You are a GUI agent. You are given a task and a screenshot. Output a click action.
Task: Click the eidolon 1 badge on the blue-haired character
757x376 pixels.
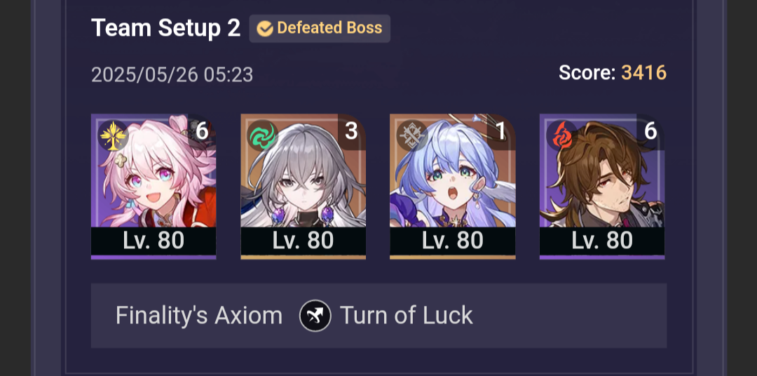click(501, 131)
